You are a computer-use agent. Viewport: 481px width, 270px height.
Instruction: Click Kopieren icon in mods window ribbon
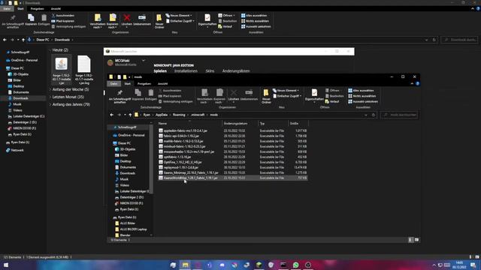pyautogui.click(x=138, y=94)
